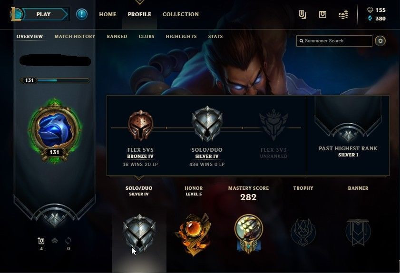This screenshot has width=400, height=273.
Task: Choose the empty Trophy slot icon
Action: (303, 232)
